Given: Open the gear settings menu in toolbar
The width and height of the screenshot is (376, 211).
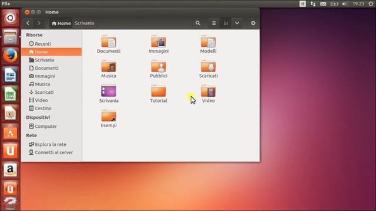Looking at the screenshot, I should click(253, 23).
